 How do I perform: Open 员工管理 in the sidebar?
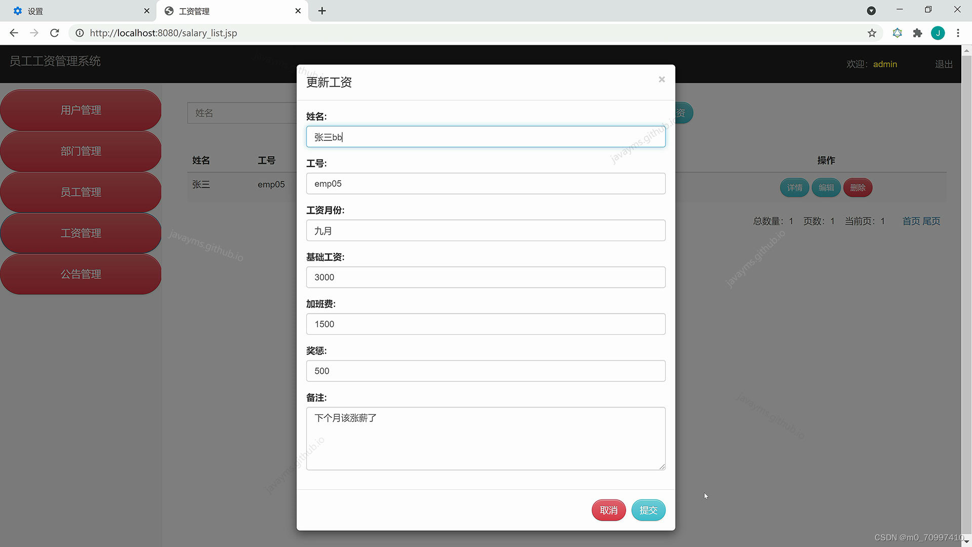pyautogui.click(x=81, y=192)
